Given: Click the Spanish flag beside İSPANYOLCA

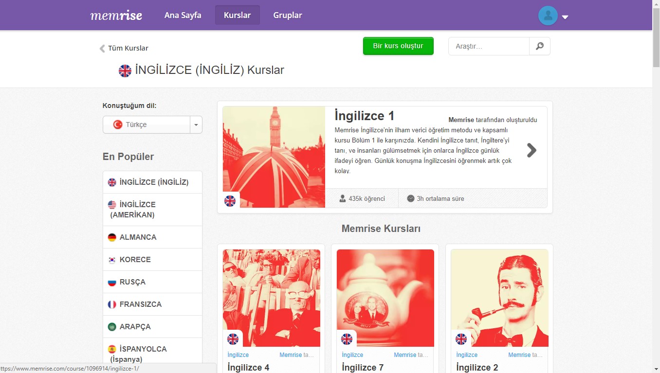Looking at the screenshot, I should (112, 349).
